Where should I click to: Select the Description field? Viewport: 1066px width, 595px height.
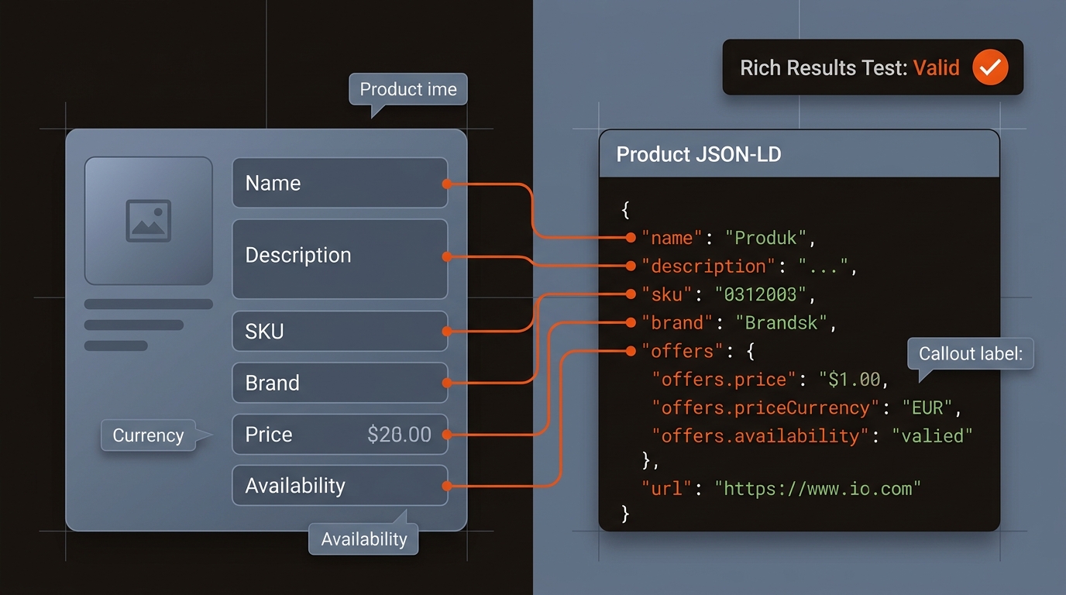[340, 259]
